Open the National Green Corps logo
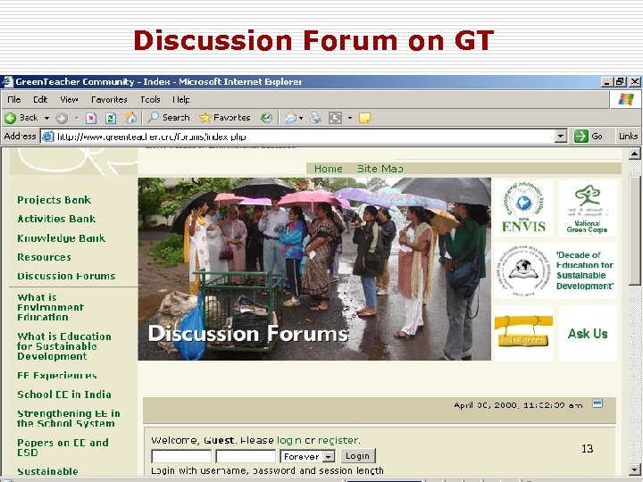The image size is (643, 482). coord(588,208)
